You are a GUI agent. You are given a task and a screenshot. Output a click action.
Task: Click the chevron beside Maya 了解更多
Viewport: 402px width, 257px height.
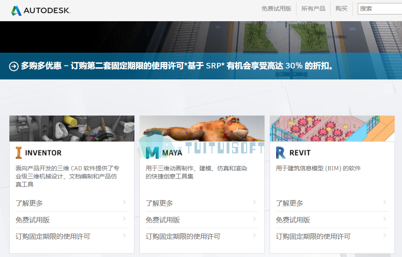255,202
